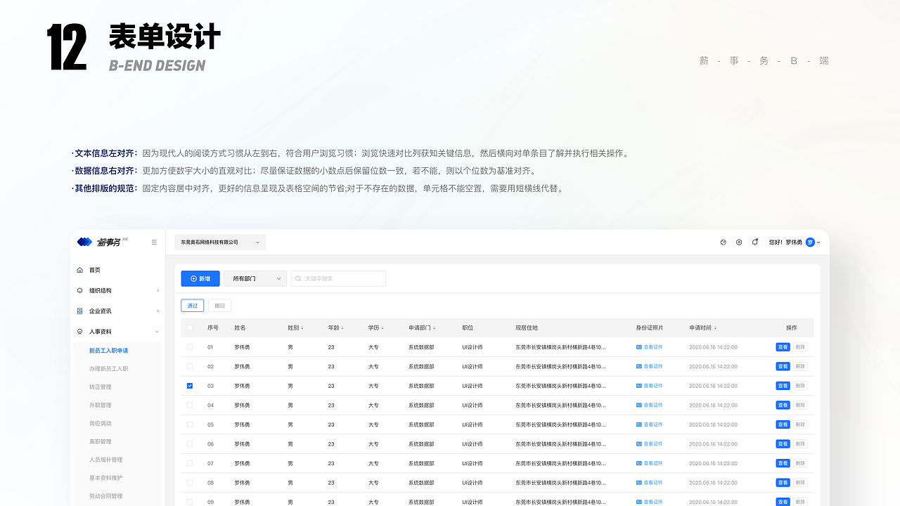900x506 pixels.
Task: Click the blue 新增 button
Action: click(x=200, y=279)
